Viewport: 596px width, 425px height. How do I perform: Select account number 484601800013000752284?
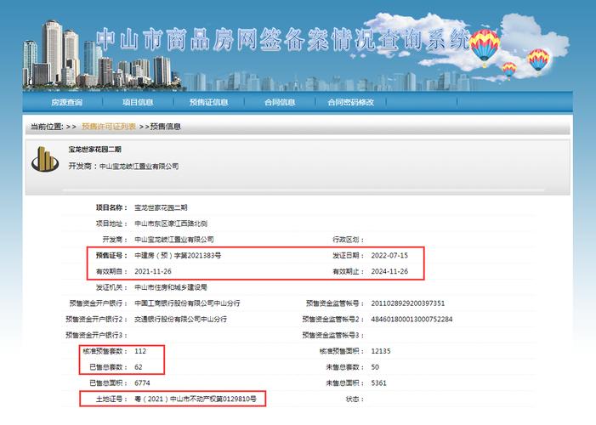tap(412, 320)
